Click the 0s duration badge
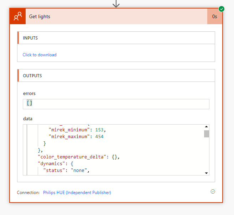The width and height of the screenshot is (234, 215). pyautogui.click(x=214, y=16)
